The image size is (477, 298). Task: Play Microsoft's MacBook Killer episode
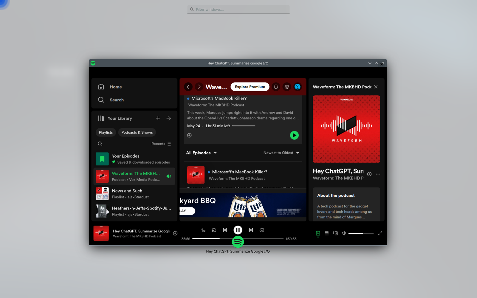click(x=294, y=135)
